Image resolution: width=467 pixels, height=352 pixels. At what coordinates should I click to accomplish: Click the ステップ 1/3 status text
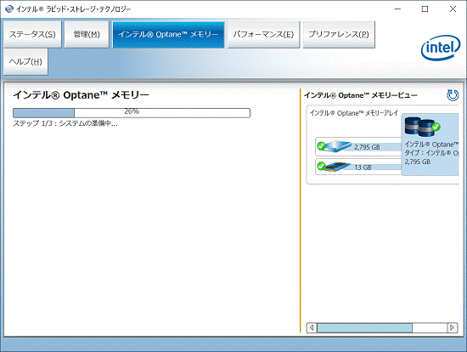pyautogui.click(x=65, y=123)
